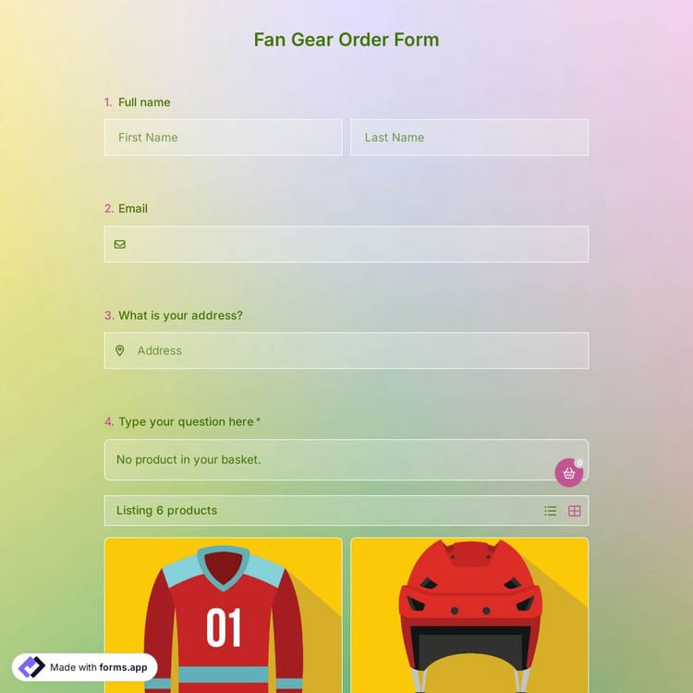693x693 pixels.
Task: Open the pink shopping basket icon
Action: [x=569, y=473]
